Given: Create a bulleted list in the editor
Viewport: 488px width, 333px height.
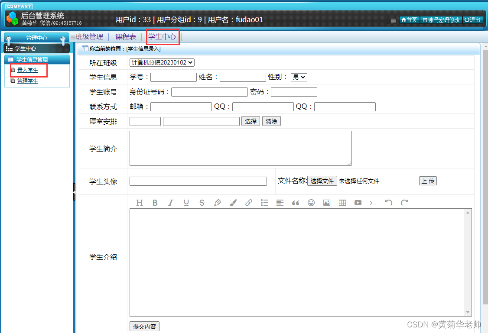Looking at the screenshot, I should coord(264,202).
